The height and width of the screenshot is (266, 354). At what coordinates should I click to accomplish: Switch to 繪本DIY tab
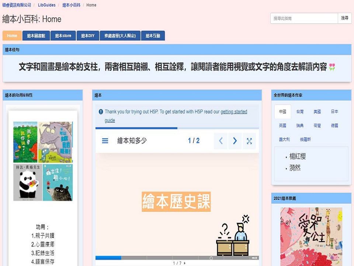[88, 35]
